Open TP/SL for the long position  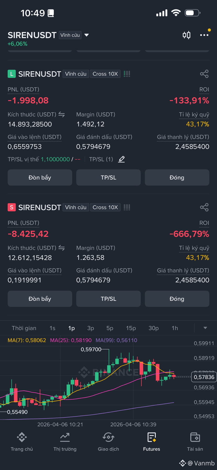point(108,178)
